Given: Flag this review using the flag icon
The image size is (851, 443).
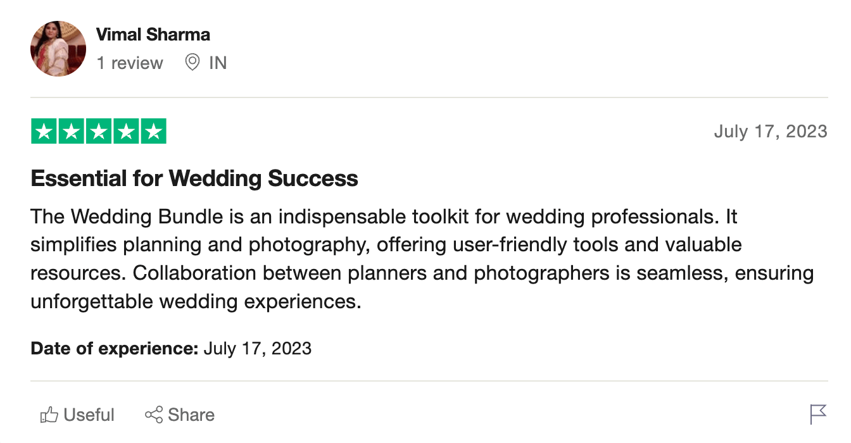Looking at the screenshot, I should point(818,415).
